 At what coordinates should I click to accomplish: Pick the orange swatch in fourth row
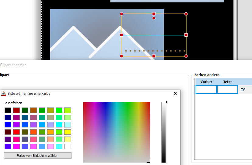point(51,132)
